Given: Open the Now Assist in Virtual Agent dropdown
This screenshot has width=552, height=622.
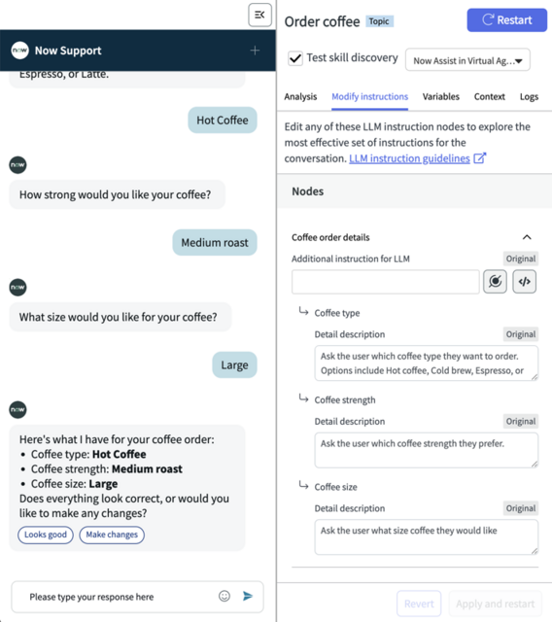Looking at the screenshot, I should pyautogui.click(x=467, y=60).
